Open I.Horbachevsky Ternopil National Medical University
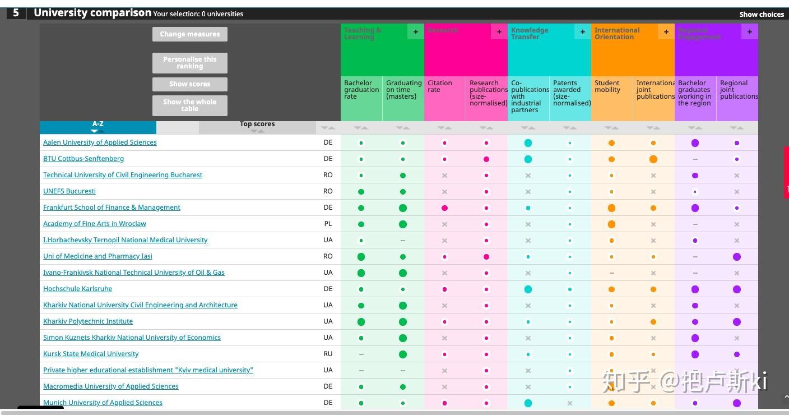789x415 pixels. pos(126,240)
